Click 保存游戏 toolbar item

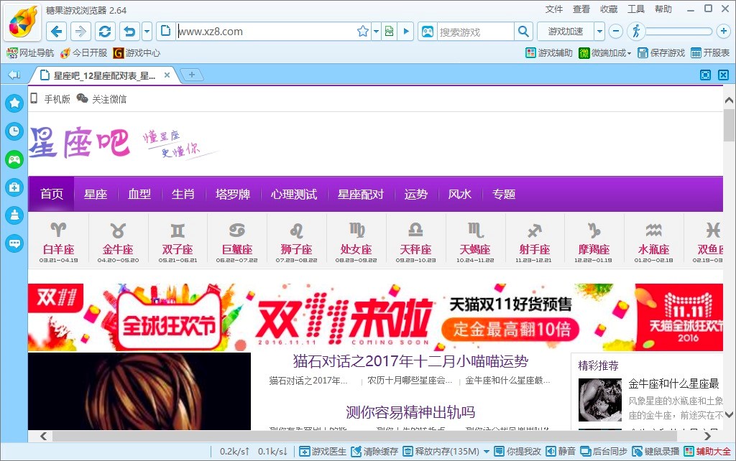[661, 53]
